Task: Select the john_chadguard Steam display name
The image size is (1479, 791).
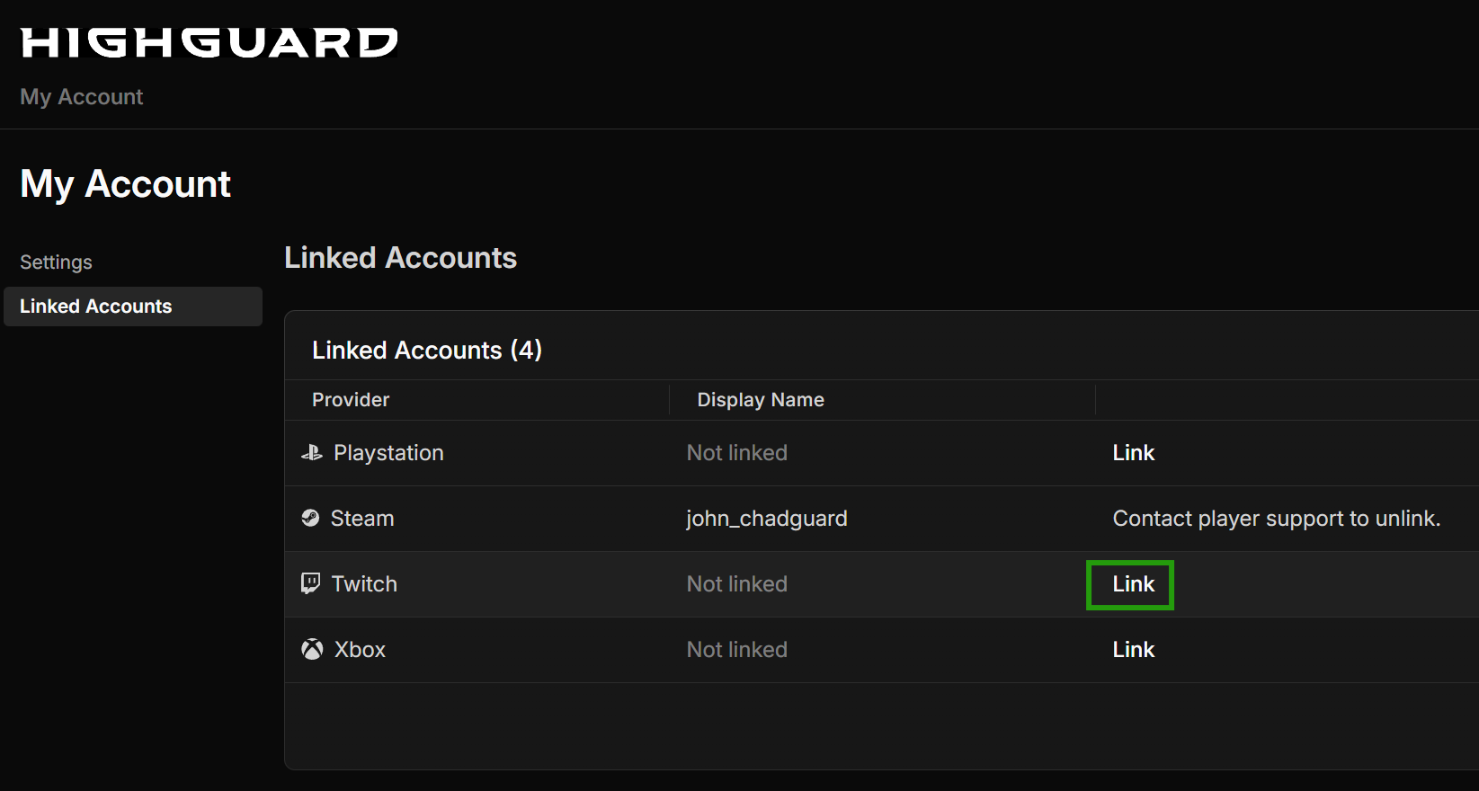Action: (766, 519)
